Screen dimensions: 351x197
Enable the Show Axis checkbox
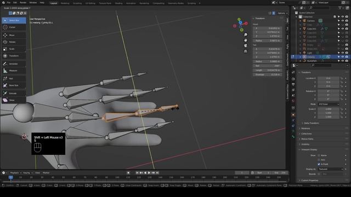pos(319,160)
